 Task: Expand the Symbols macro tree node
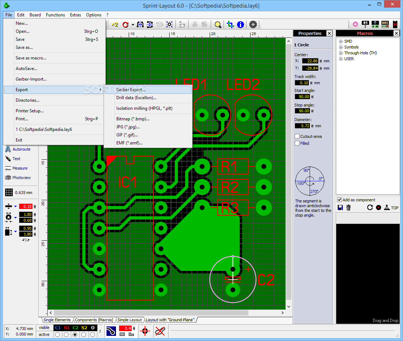point(341,47)
